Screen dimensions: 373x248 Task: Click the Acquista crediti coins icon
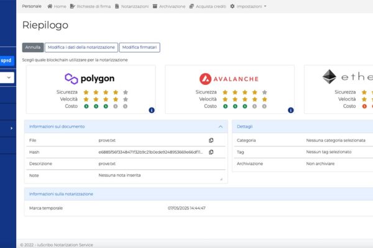pos(191,6)
